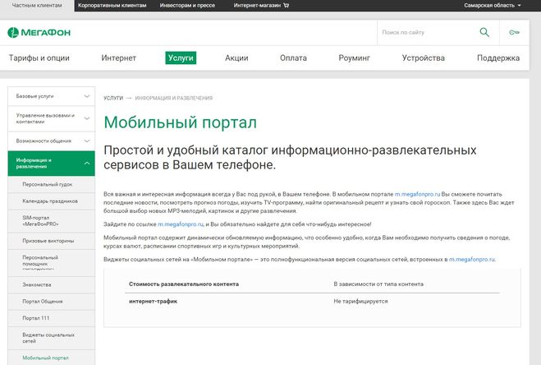Select Частным клиентам tab
Viewport: 541px width, 365px height.
pos(37,5)
